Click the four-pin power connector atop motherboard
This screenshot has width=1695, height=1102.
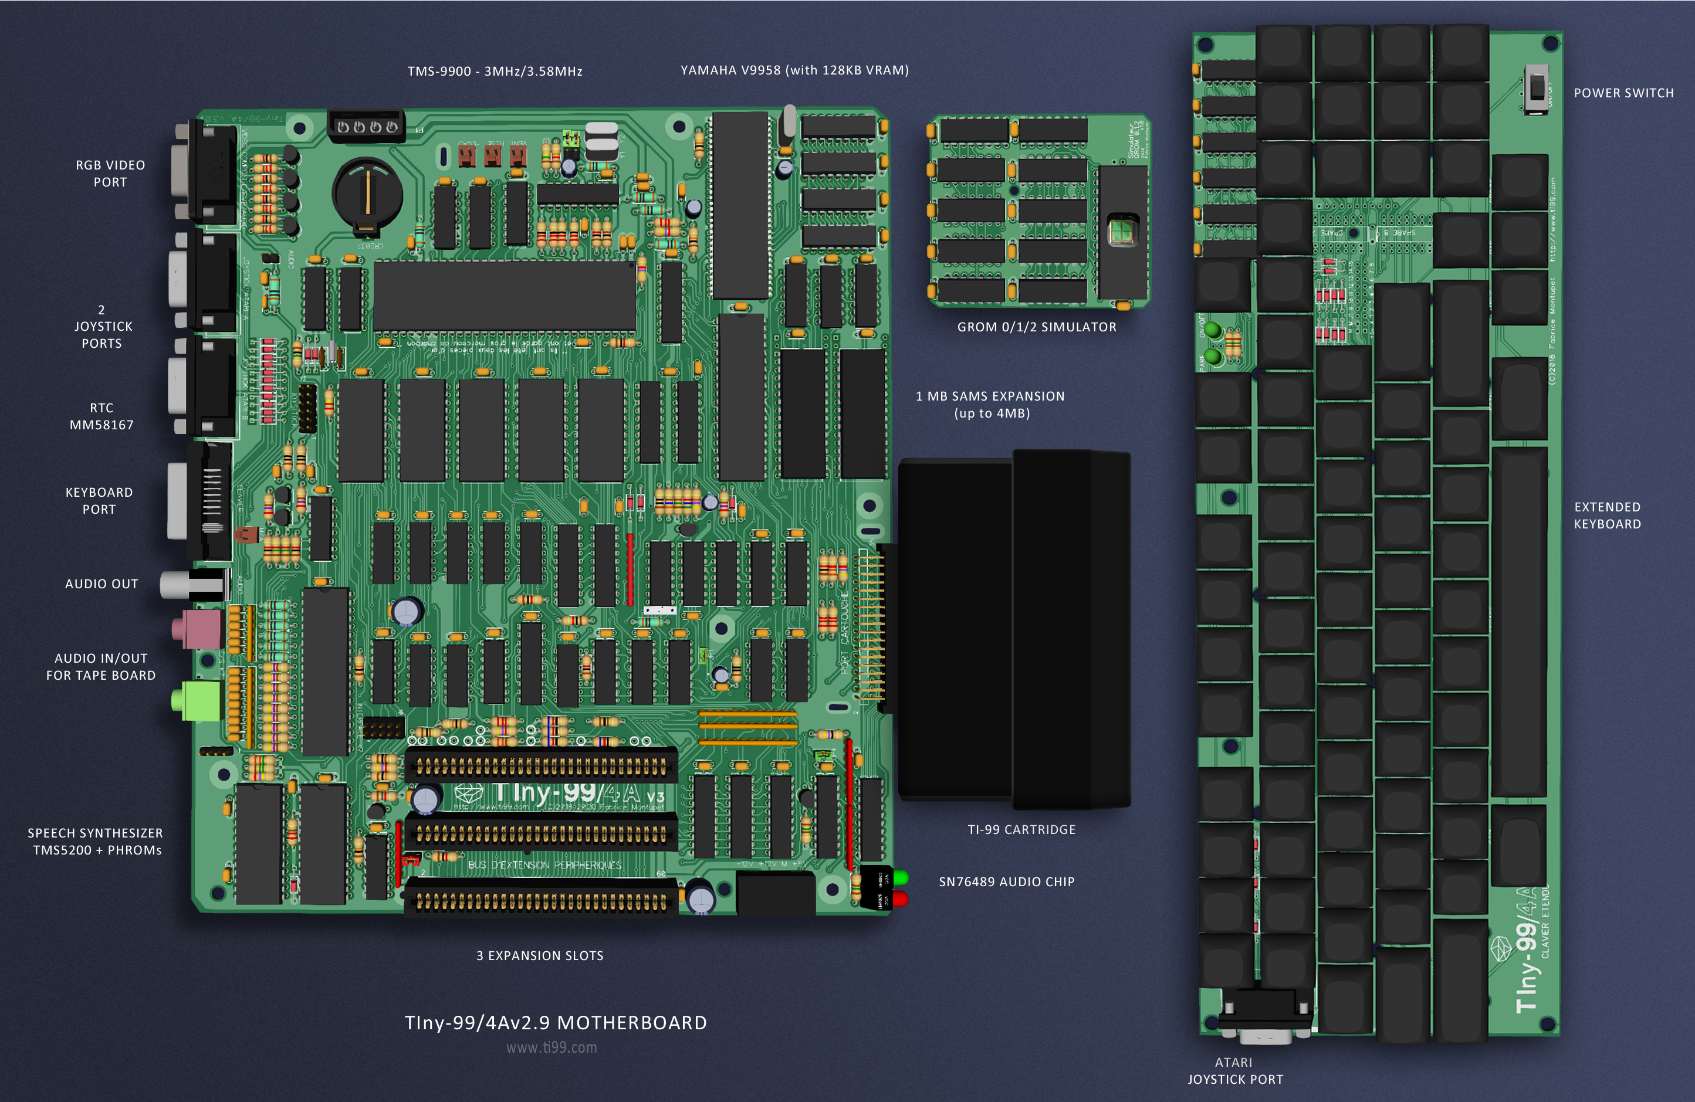coord(366,126)
